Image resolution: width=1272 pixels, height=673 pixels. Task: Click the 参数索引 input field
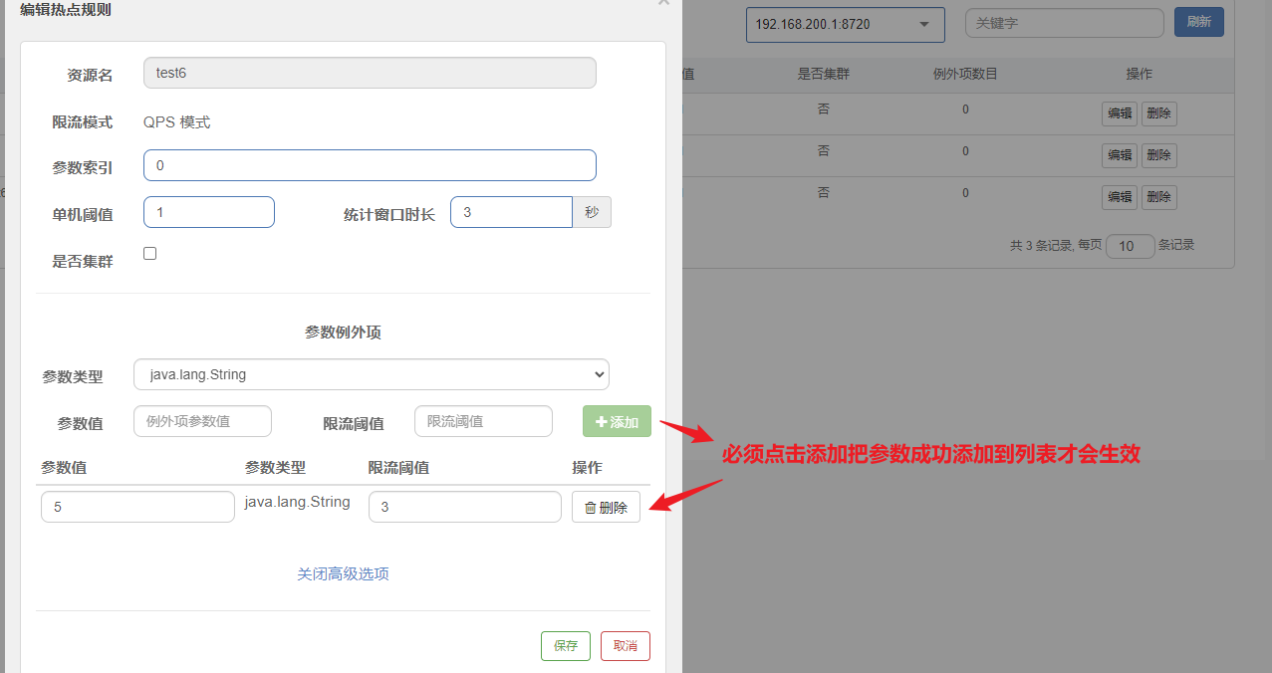click(x=370, y=165)
